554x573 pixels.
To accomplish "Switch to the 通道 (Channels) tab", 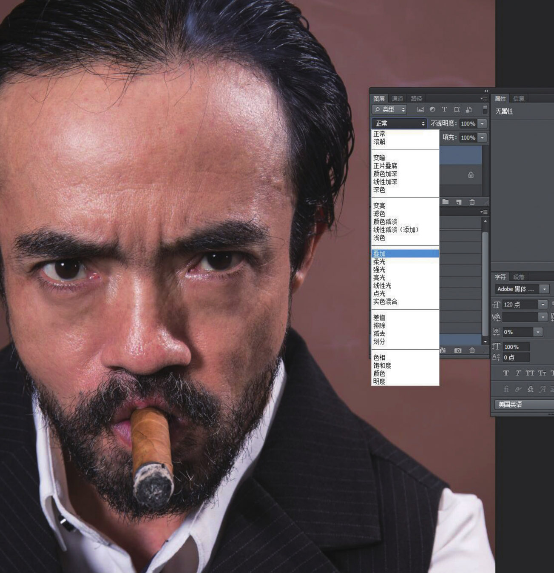I will (x=397, y=99).
